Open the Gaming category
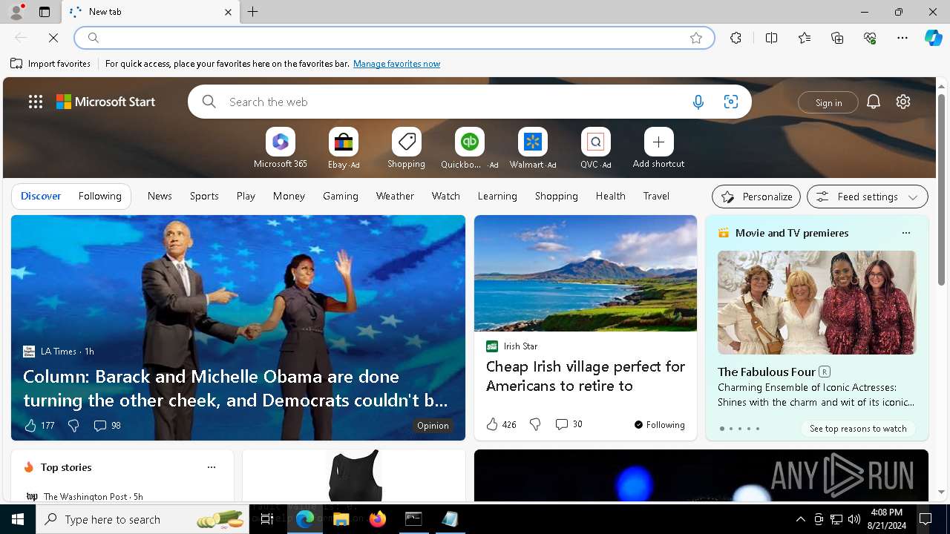The height and width of the screenshot is (534, 950). point(341,196)
